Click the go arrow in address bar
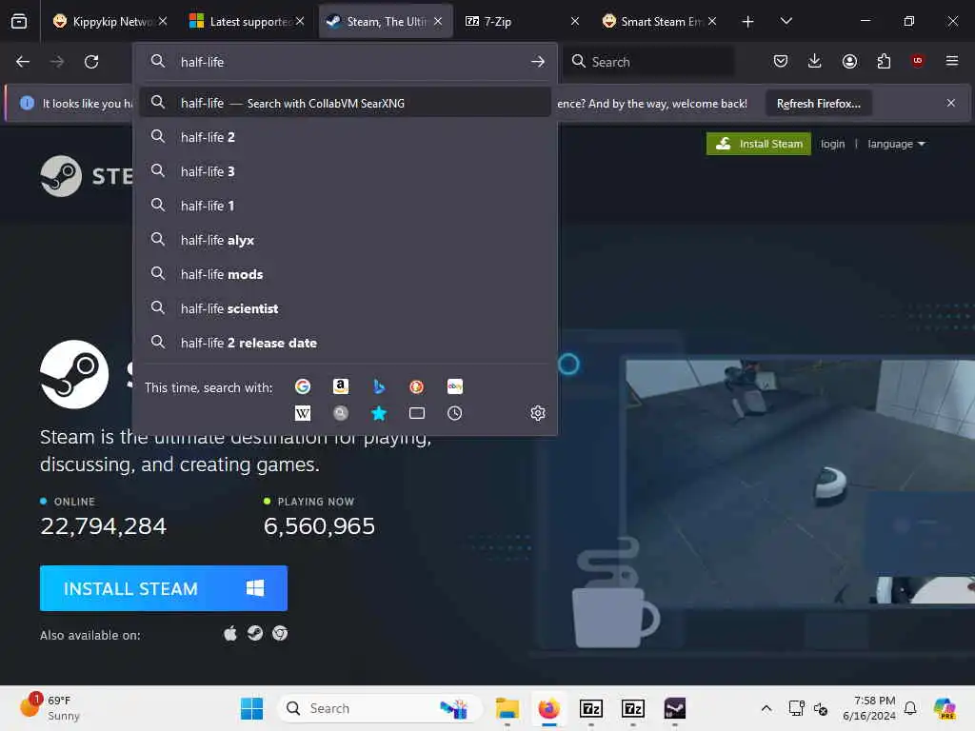The width and height of the screenshot is (975, 731). click(538, 62)
